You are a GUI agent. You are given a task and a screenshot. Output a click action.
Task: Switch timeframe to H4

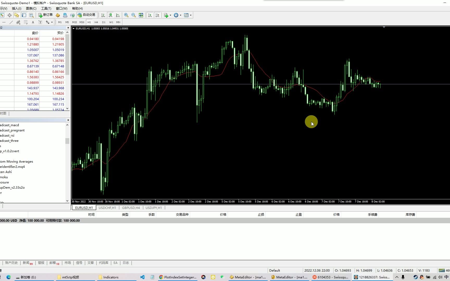(x=96, y=22)
